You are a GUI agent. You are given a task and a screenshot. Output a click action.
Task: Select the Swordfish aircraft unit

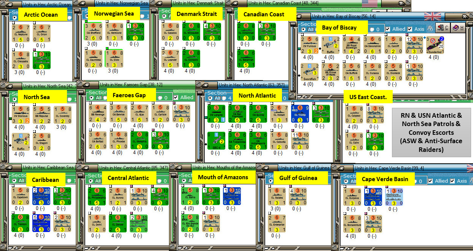coord(310,72)
